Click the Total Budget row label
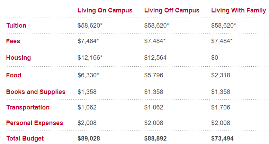 point(25,138)
